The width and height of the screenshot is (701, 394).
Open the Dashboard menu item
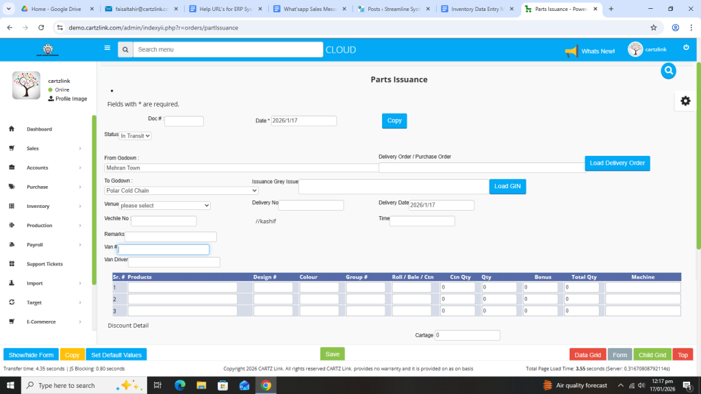pyautogui.click(x=39, y=129)
